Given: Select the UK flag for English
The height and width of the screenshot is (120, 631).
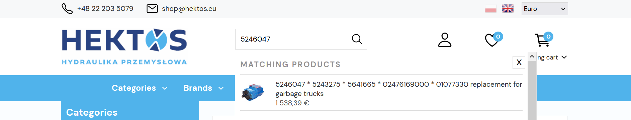Looking at the screenshot, I should [x=508, y=9].
